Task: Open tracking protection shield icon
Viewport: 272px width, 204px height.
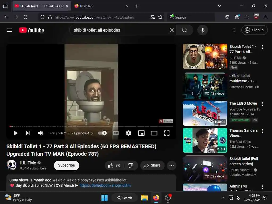Action: pos(42,17)
